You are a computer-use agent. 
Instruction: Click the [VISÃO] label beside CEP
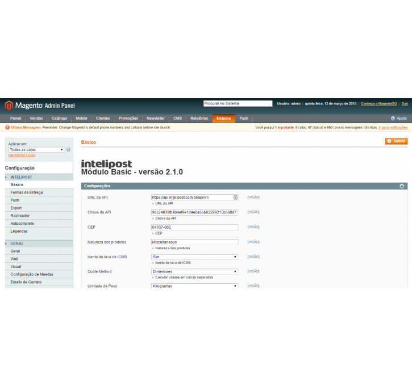253,227
